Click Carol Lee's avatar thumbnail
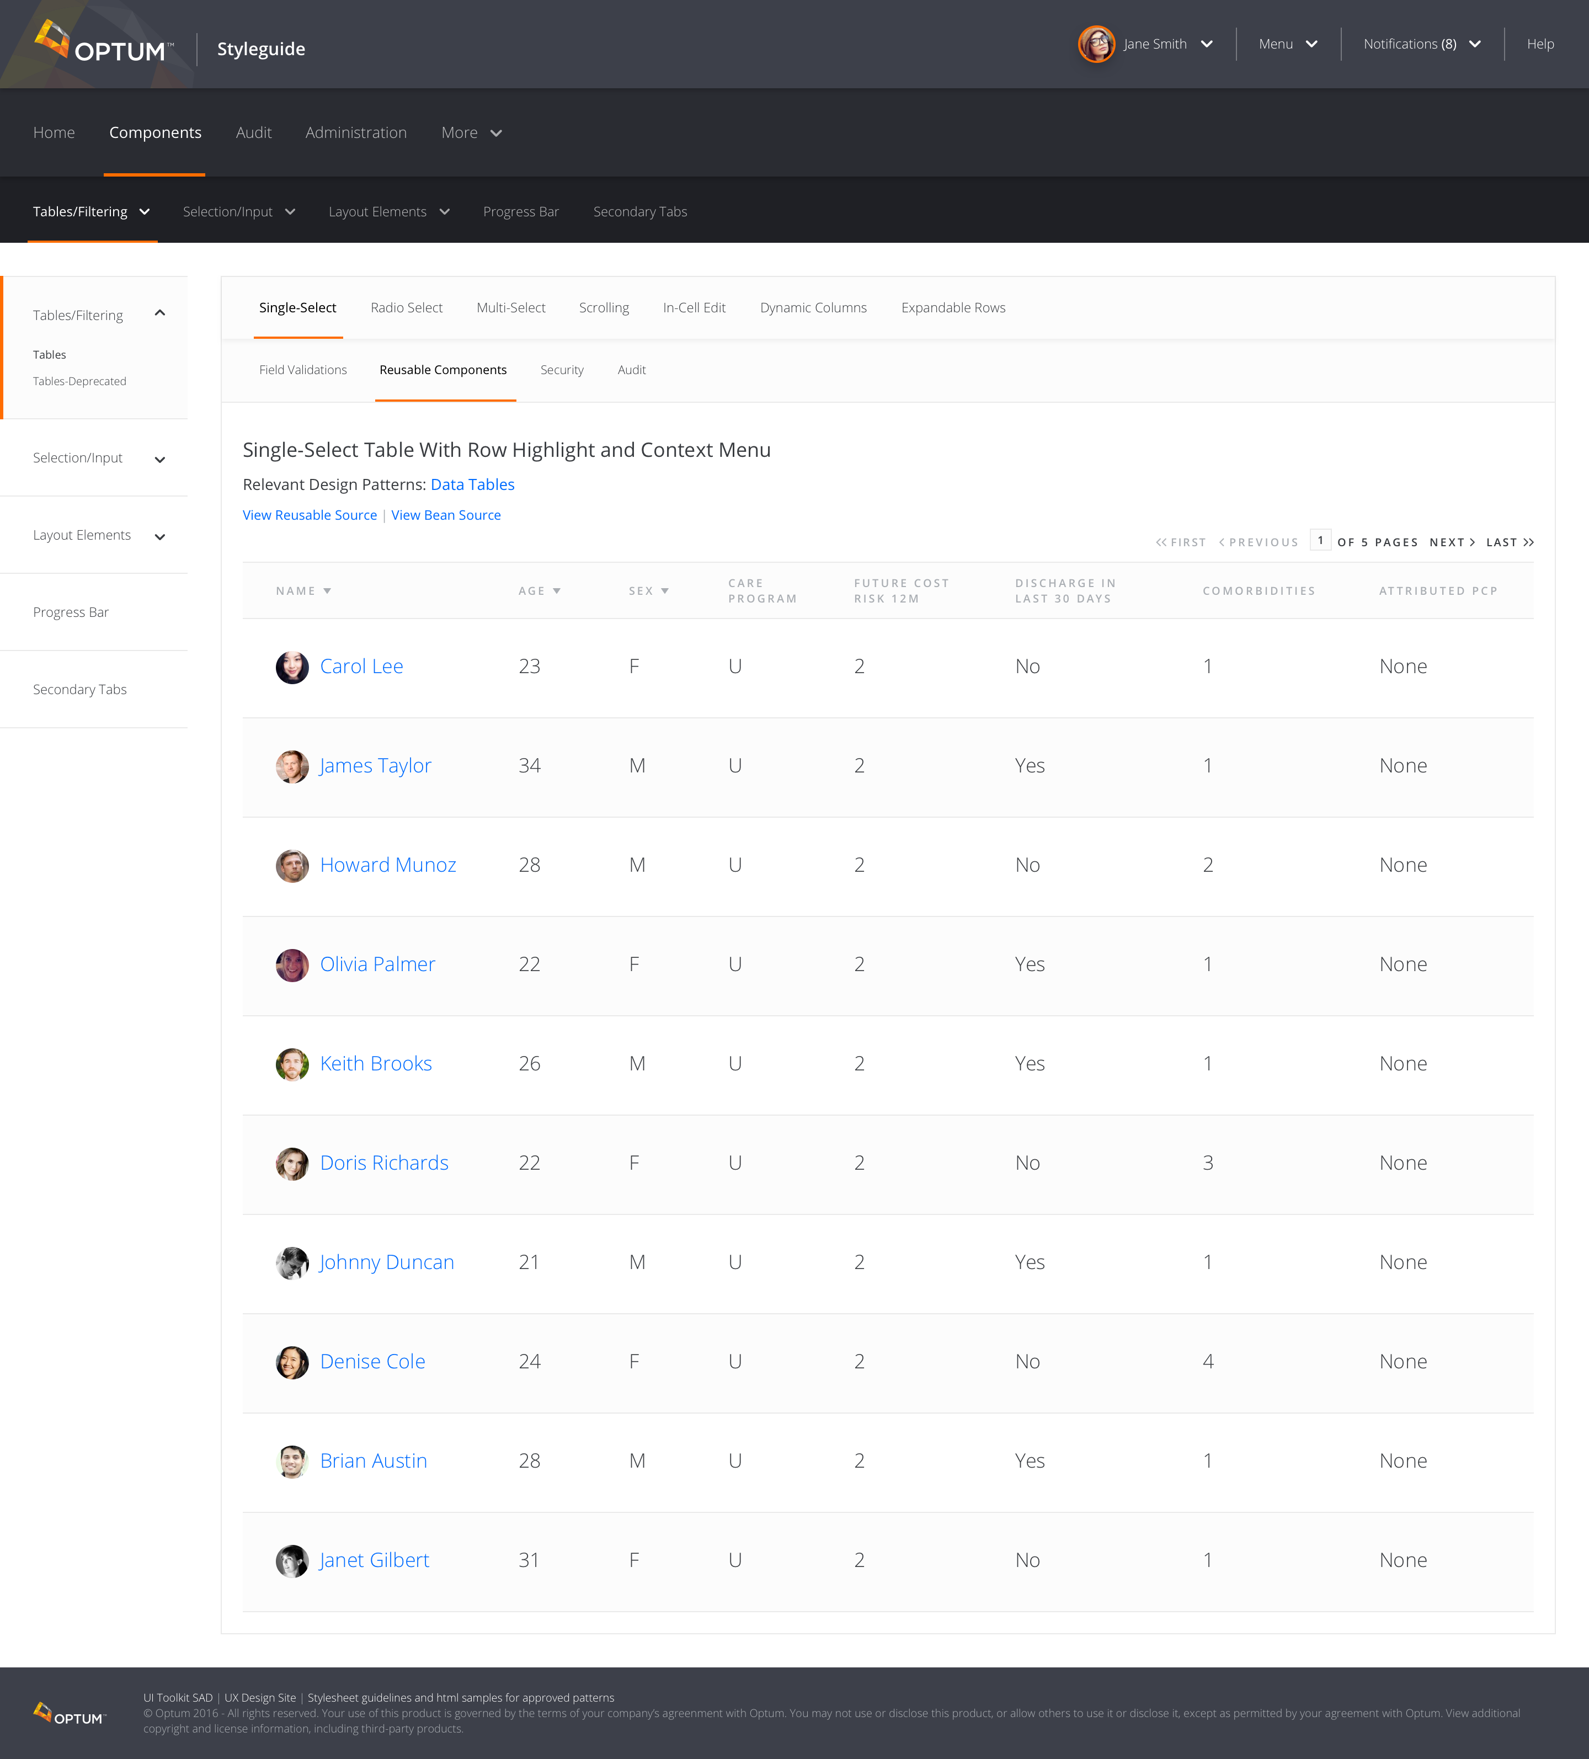The width and height of the screenshot is (1589, 1759). pos(291,667)
